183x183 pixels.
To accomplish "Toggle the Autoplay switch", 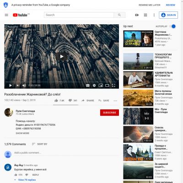I will [172, 27].
